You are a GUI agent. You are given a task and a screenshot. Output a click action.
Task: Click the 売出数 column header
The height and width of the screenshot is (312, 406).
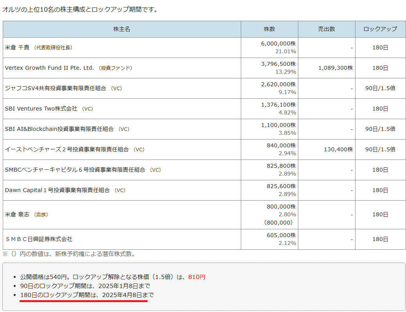[x=326, y=29]
